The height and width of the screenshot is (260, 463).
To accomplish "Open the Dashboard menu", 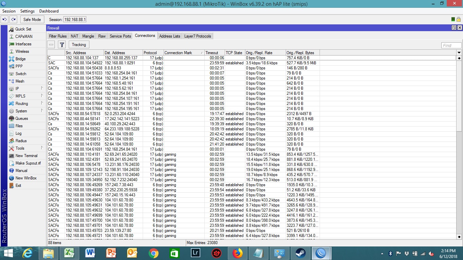I will (x=49, y=11).
